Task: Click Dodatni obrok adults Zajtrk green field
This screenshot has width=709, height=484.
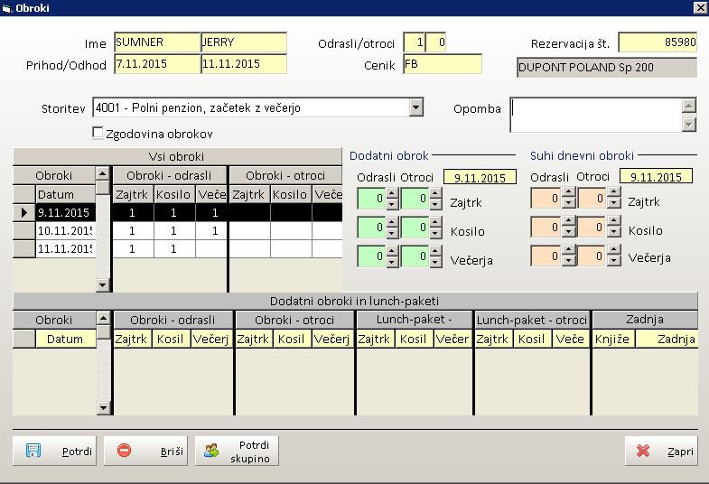Action: tap(371, 199)
